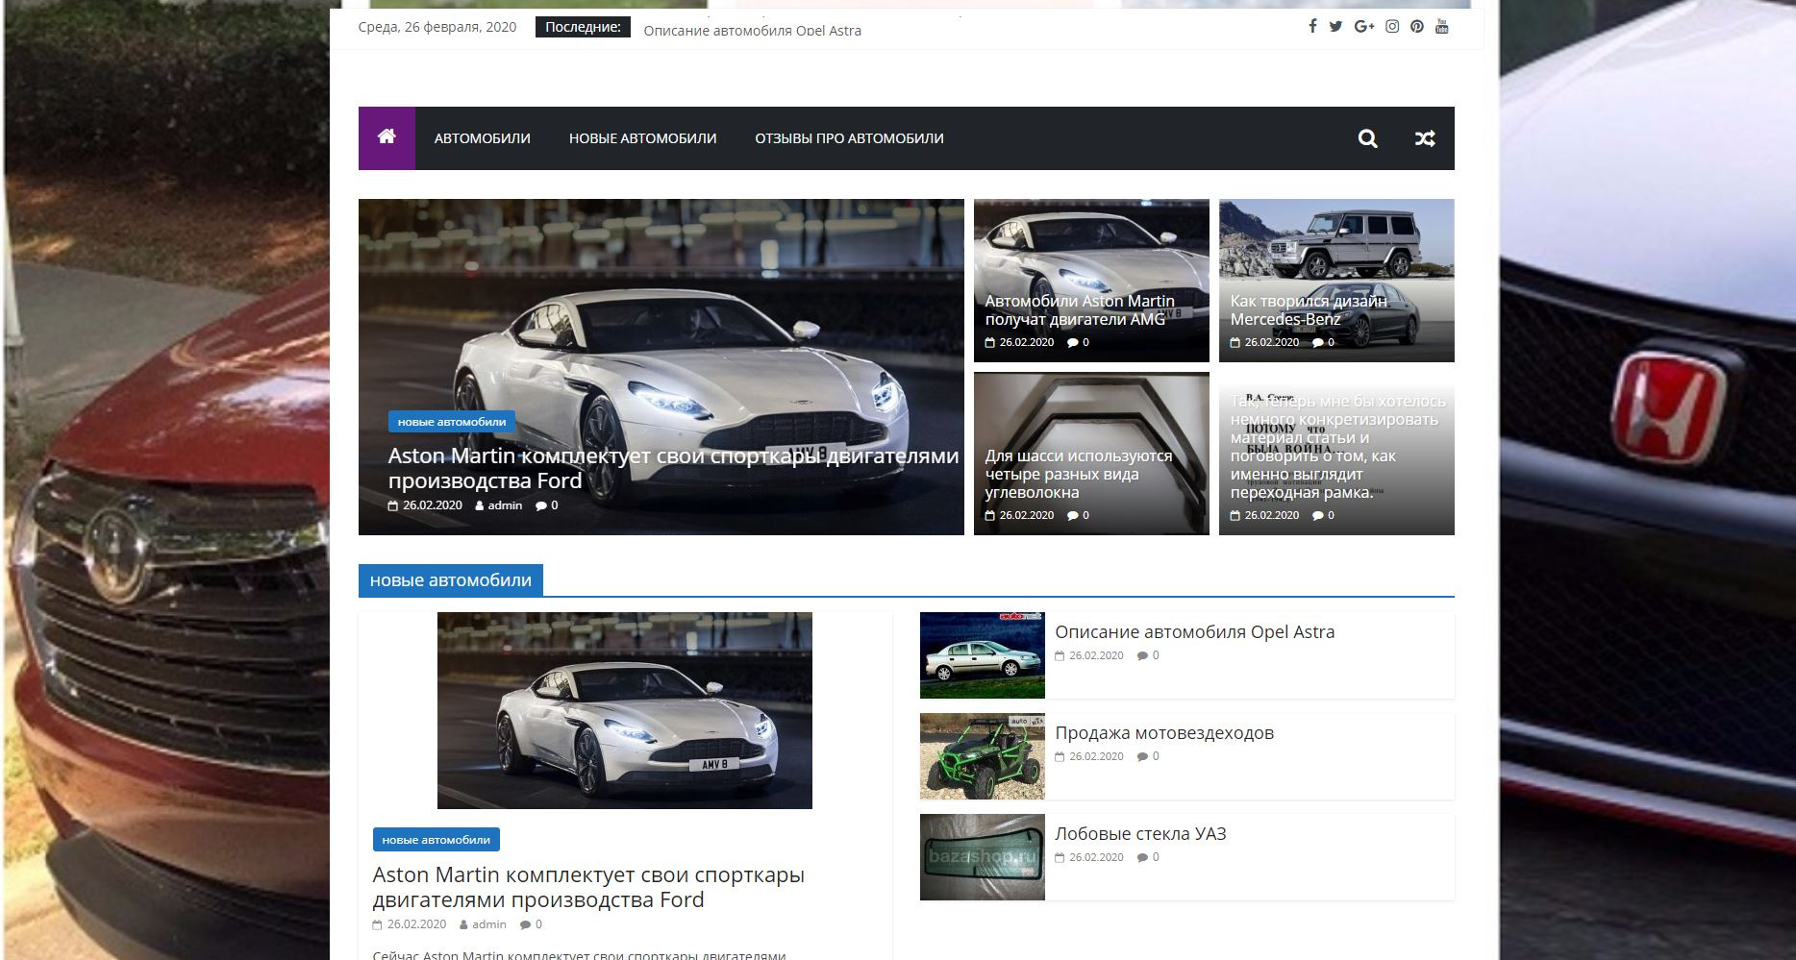Click comment count icon under Лобовые стекла УАЗ
Screen dimensions: 1796x960
[x=1142, y=857]
